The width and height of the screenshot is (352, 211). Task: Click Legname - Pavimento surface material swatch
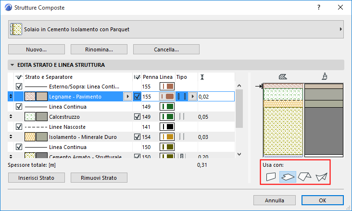coord(42,97)
